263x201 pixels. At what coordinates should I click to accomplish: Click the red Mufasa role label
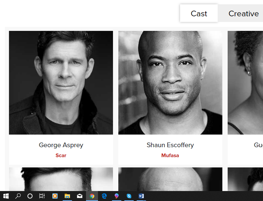pos(170,155)
